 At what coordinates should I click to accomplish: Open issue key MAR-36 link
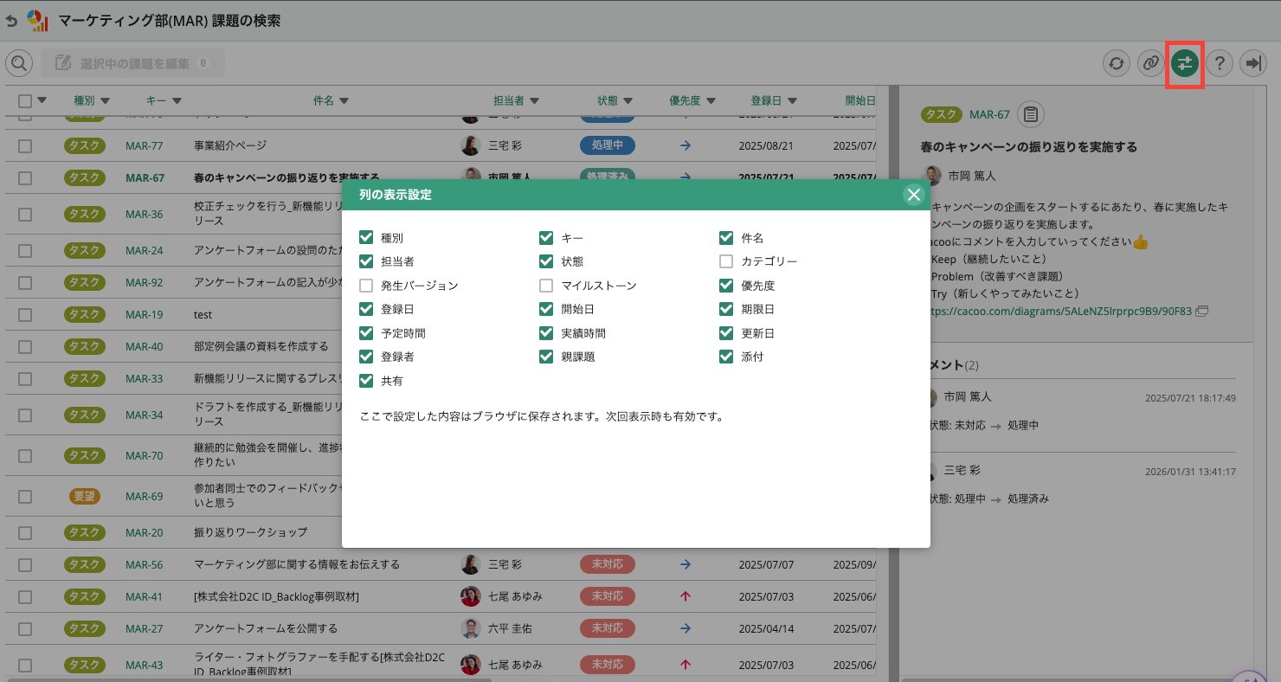coord(144,215)
